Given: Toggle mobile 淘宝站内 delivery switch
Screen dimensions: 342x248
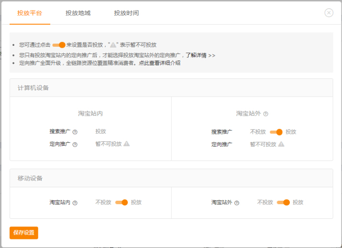Looking at the screenshot, I should coord(121,202).
